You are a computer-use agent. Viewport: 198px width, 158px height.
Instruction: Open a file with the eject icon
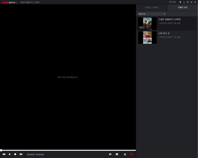125,154
